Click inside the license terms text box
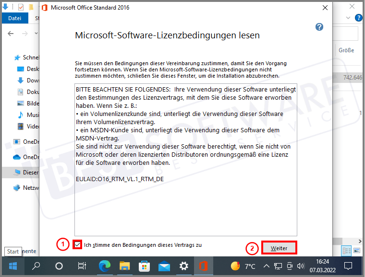Screen dimensions: 365x277 186,160
